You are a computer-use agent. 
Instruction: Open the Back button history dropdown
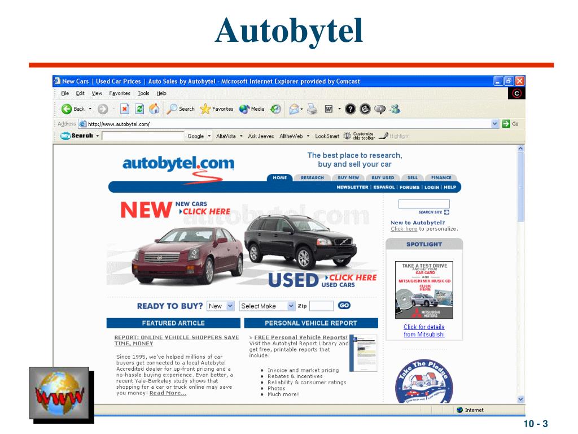(x=90, y=109)
